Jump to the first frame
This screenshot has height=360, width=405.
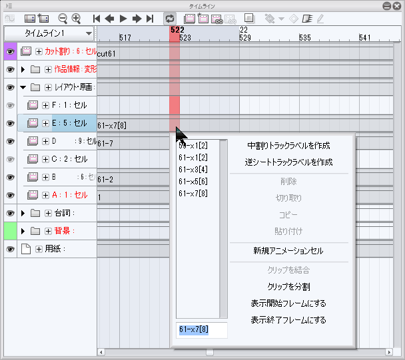tap(97, 19)
